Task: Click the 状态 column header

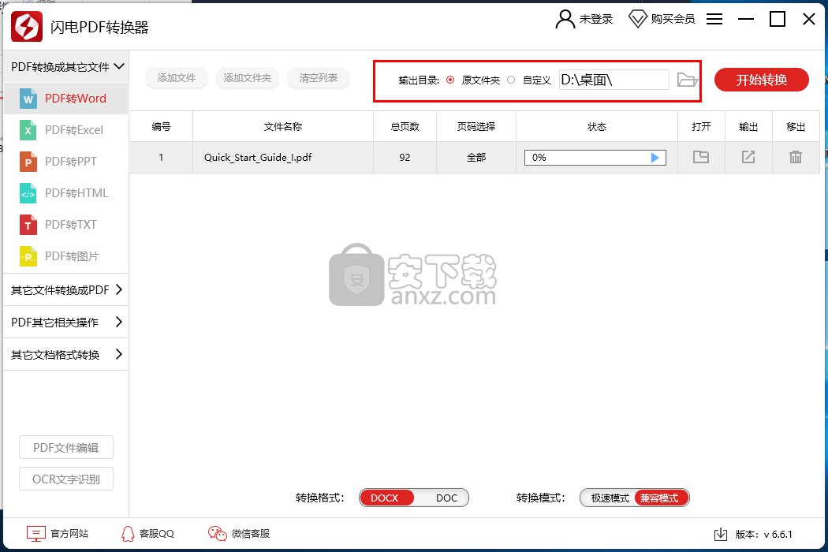Action: (x=597, y=127)
